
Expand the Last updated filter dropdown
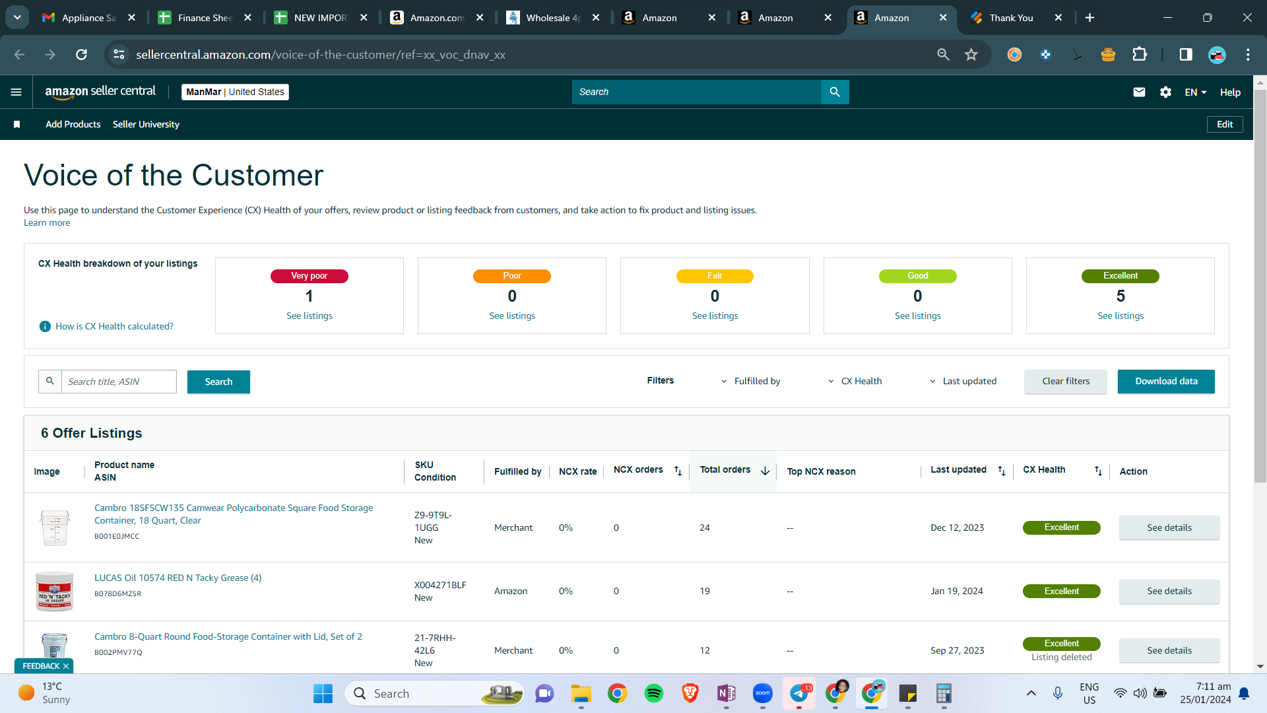pyautogui.click(x=963, y=382)
